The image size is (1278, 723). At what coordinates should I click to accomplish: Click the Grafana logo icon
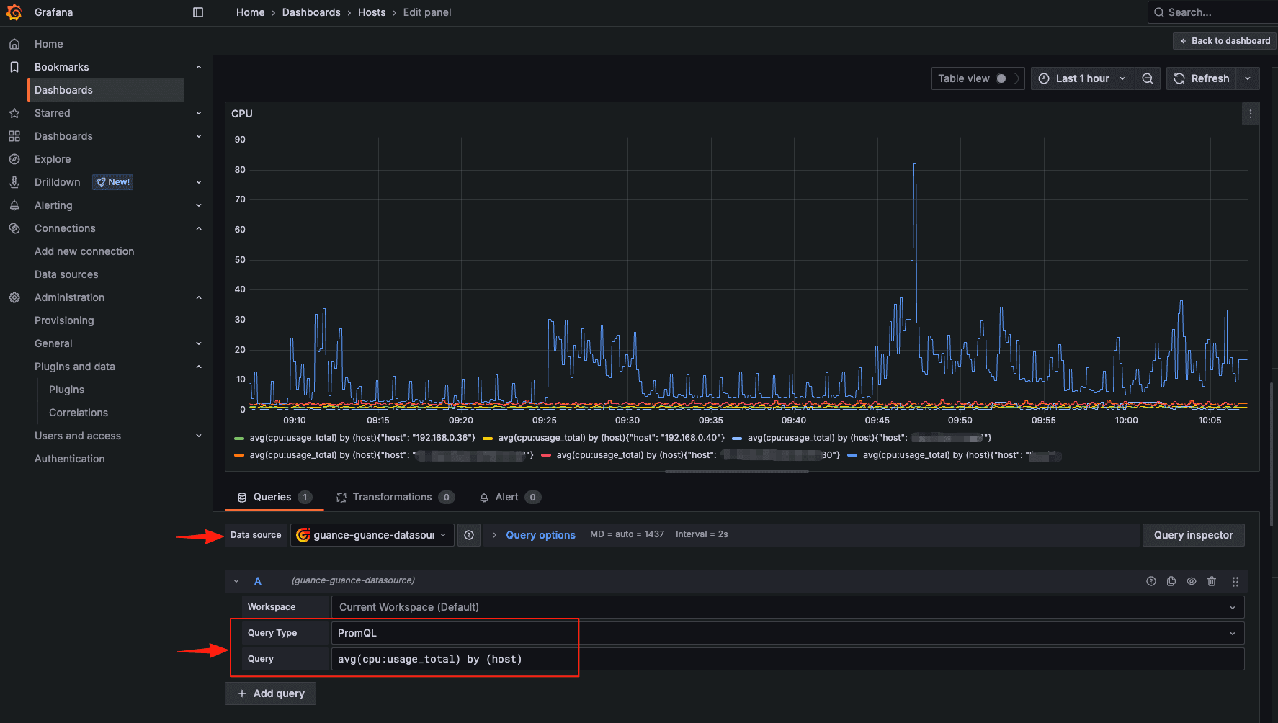[14, 12]
